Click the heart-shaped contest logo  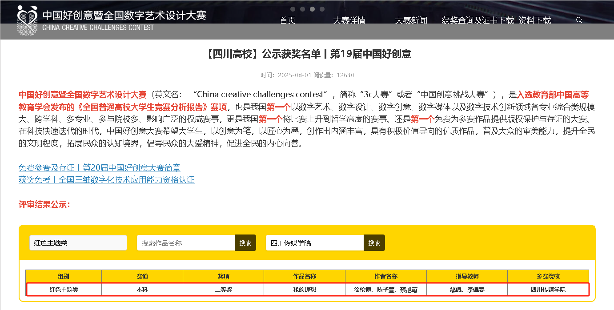(28, 20)
